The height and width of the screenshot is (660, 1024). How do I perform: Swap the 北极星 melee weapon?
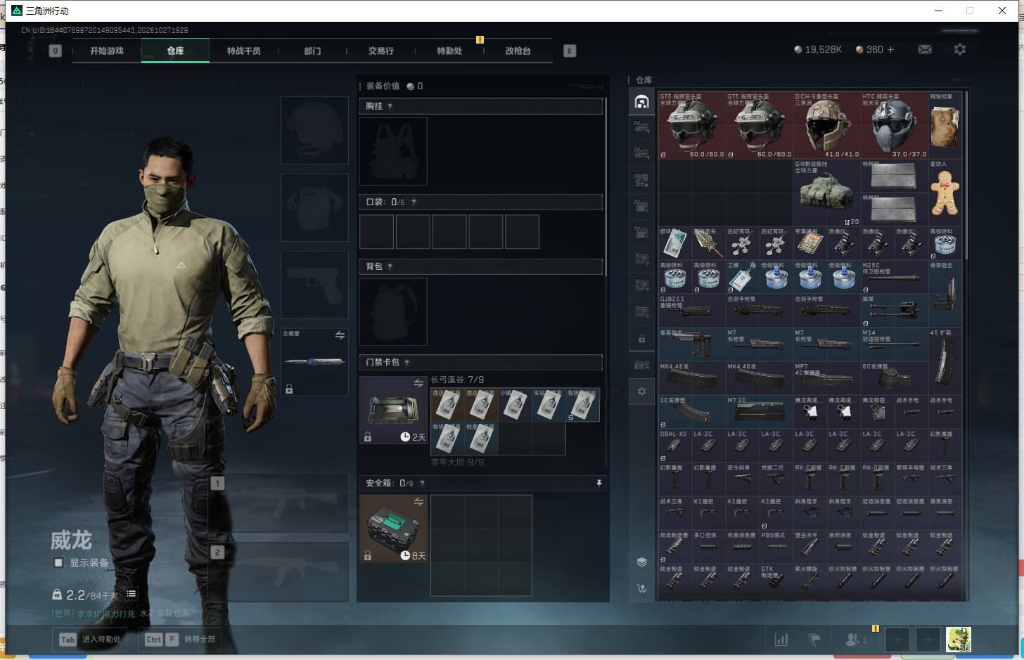click(x=340, y=335)
